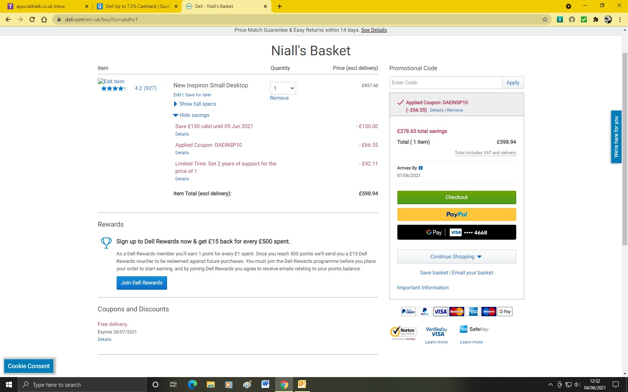
Task: Click Learn more under Verified by Visa
Action: pos(436,342)
